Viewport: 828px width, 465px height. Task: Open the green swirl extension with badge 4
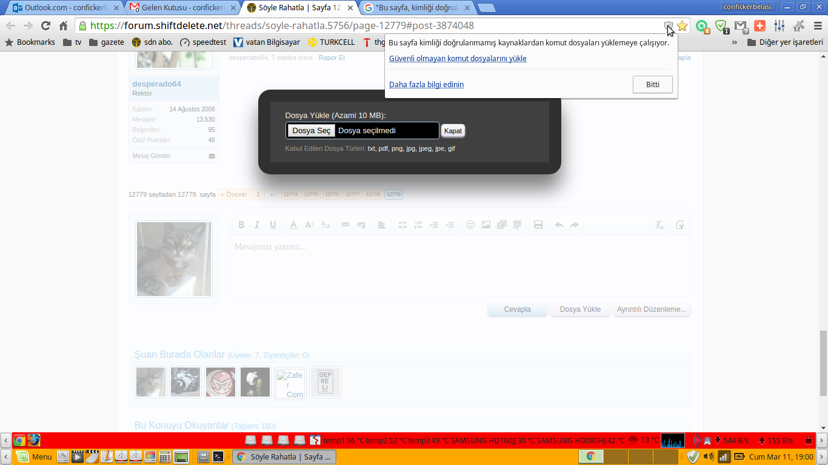pos(703,26)
